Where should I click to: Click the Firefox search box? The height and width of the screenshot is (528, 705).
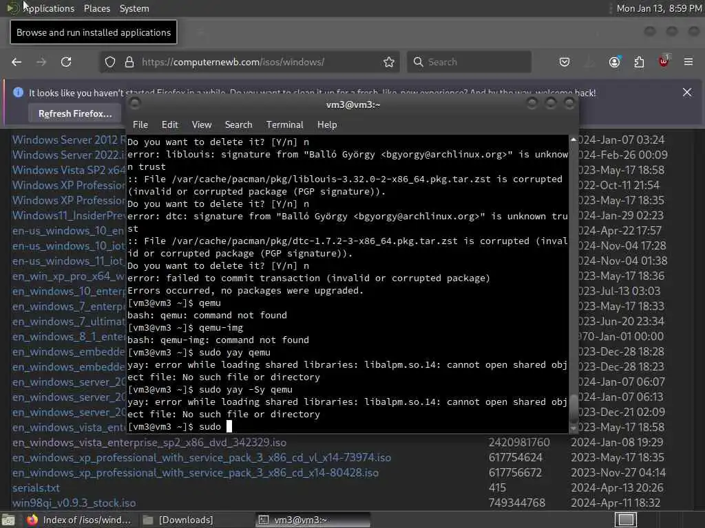tap(469, 62)
